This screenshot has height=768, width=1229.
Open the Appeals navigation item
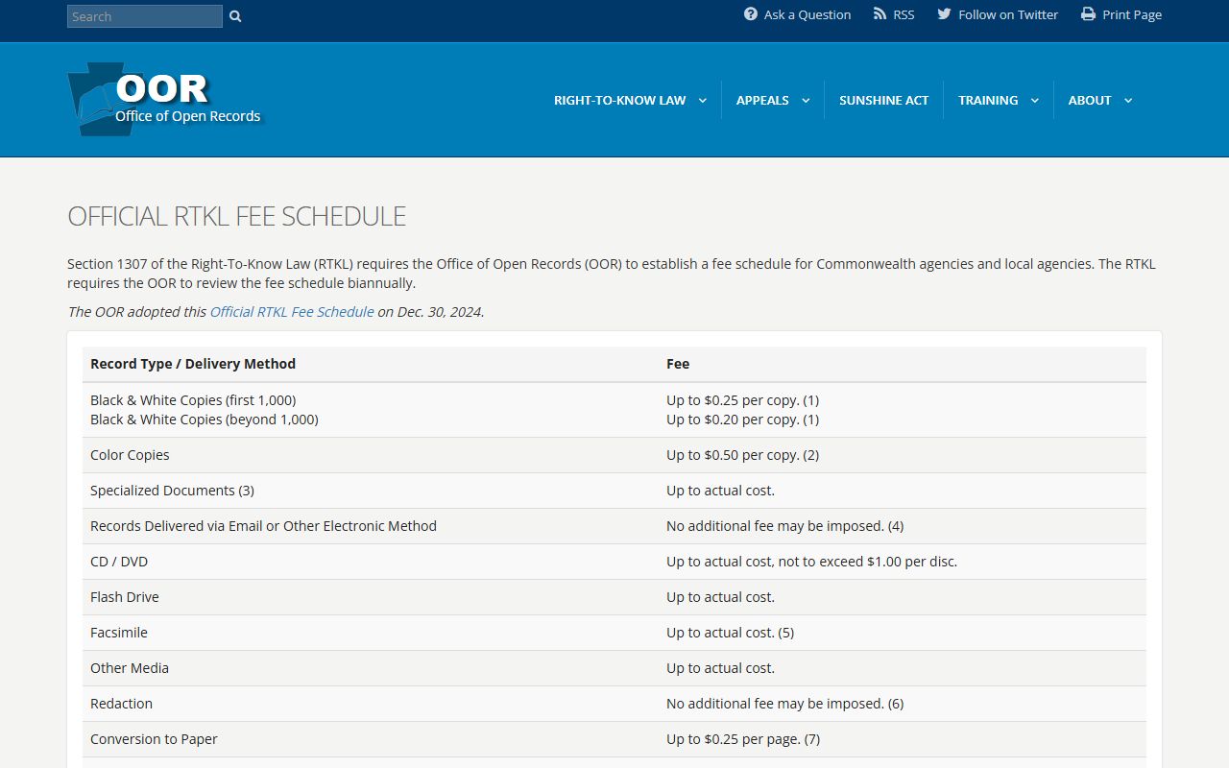tap(762, 100)
